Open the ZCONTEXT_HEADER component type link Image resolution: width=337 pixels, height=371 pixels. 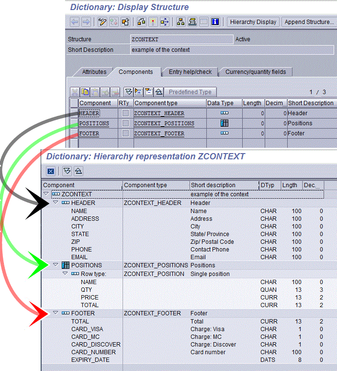(x=159, y=113)
